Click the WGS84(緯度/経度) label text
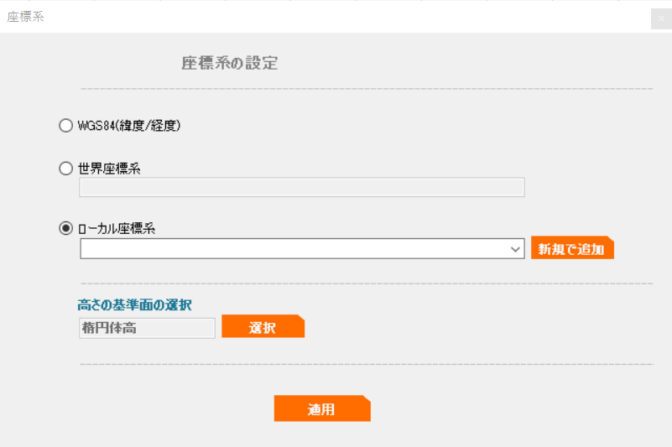The height and width of the screenshot is (447, 672). coord(129,126)
